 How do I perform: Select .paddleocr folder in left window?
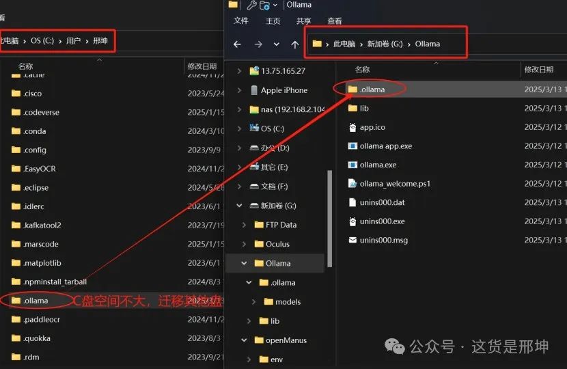tap(36, 319)
